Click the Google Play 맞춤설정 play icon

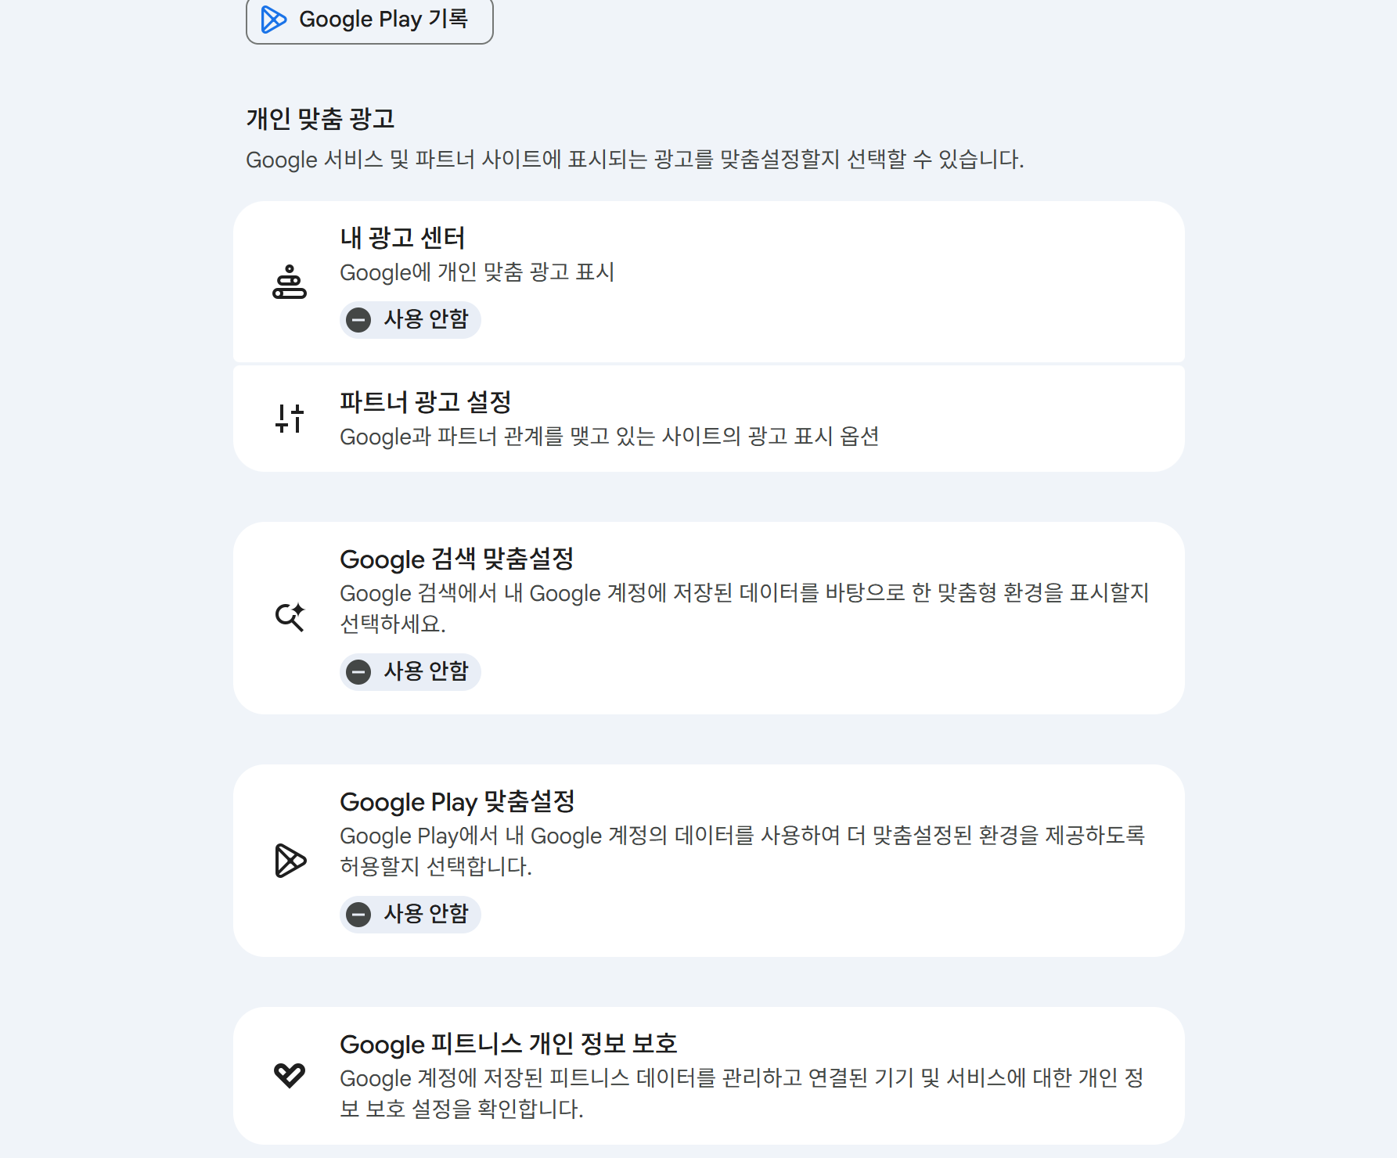tap(290, 861)
